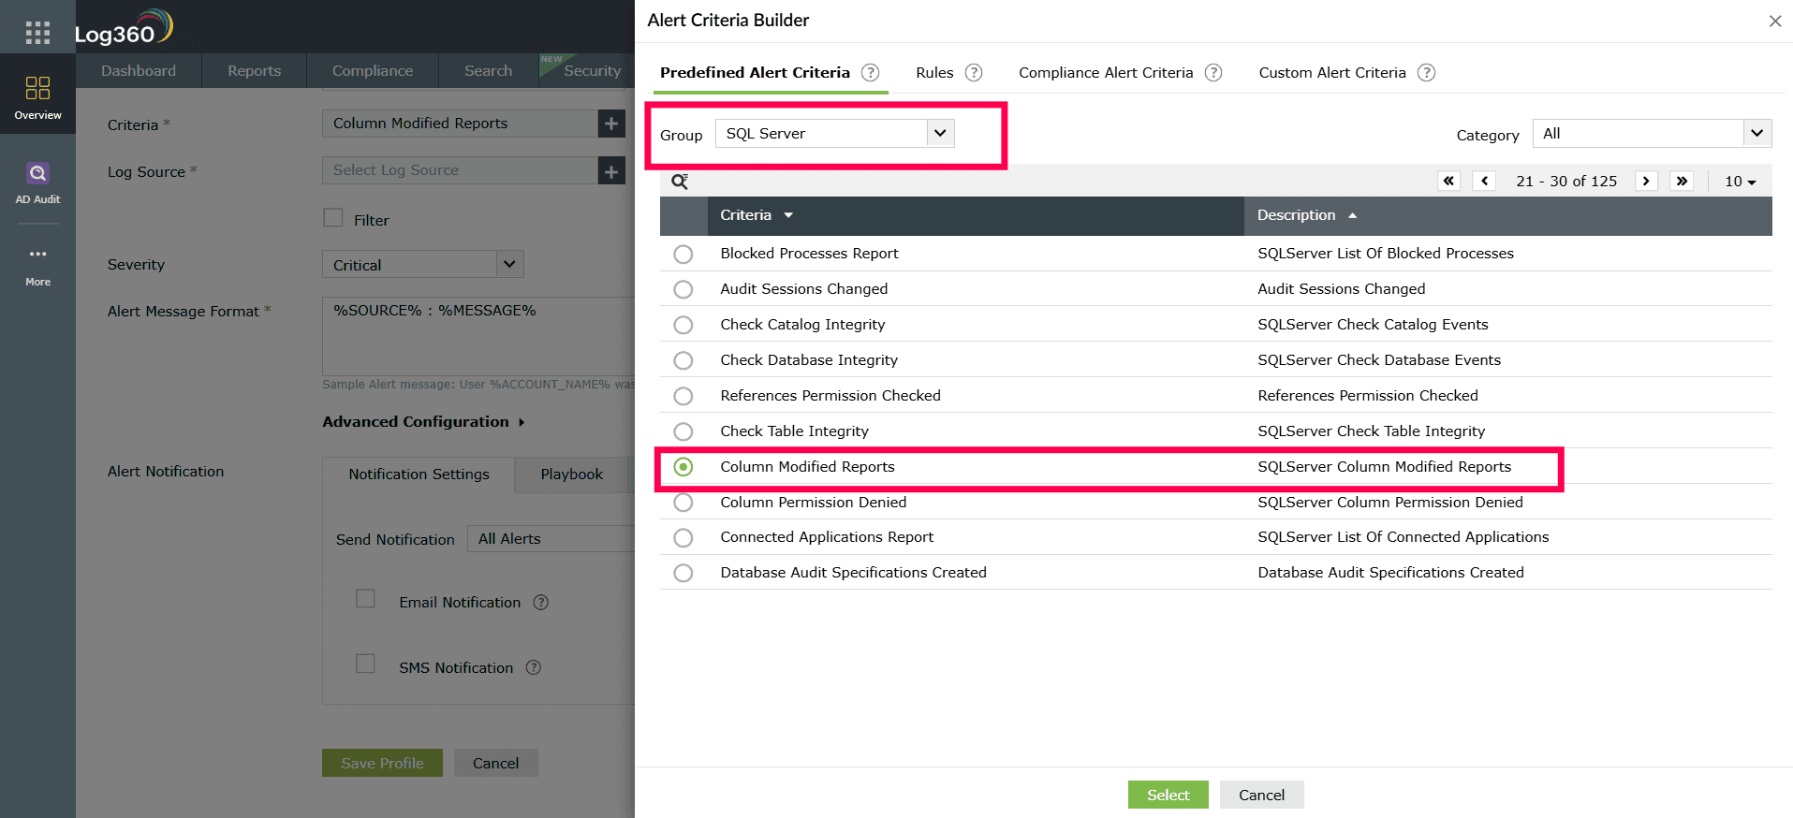Go to last page of criteria list
Screen dimensions: 1793x818
click(1682, 181)
